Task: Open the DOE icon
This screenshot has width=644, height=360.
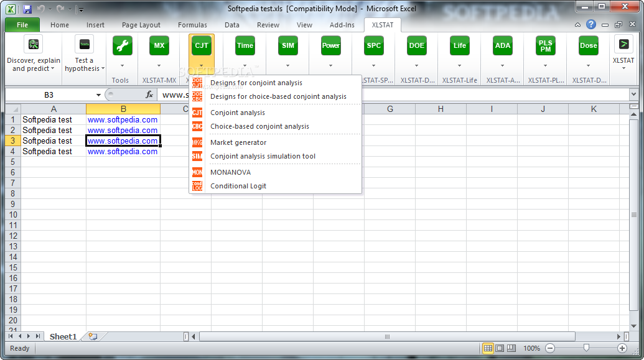Action: tap(416, 45)
